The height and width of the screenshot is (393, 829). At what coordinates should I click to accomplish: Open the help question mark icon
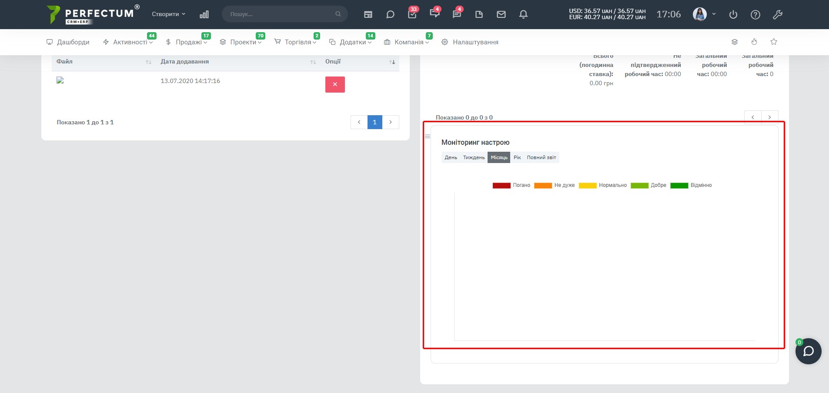755,14
